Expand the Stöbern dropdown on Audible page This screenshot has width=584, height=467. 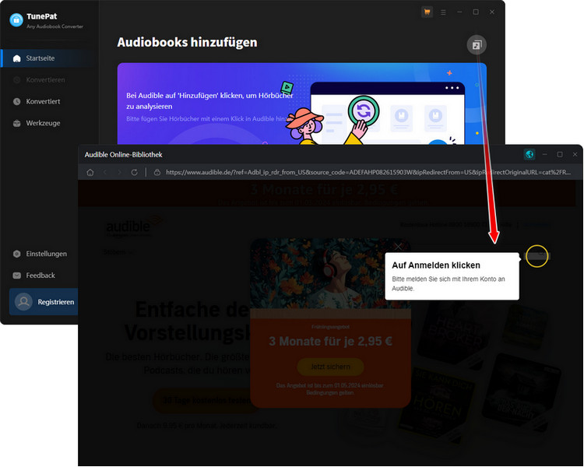[x=118, y=252]
